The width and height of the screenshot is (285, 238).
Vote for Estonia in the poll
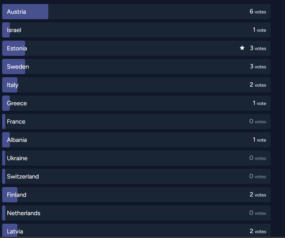[x=136, y=48]
